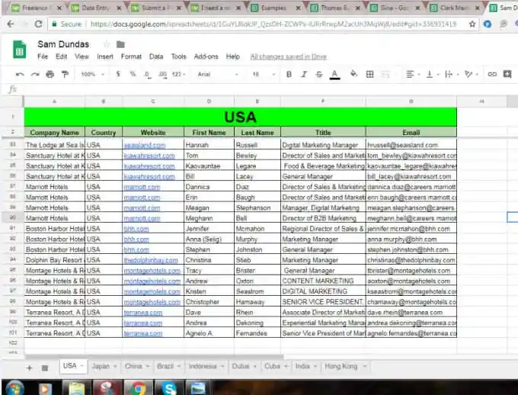Screen dimensions: 518x395
Task: Select the Company Name header cell
Action: (x=55, y=133)
